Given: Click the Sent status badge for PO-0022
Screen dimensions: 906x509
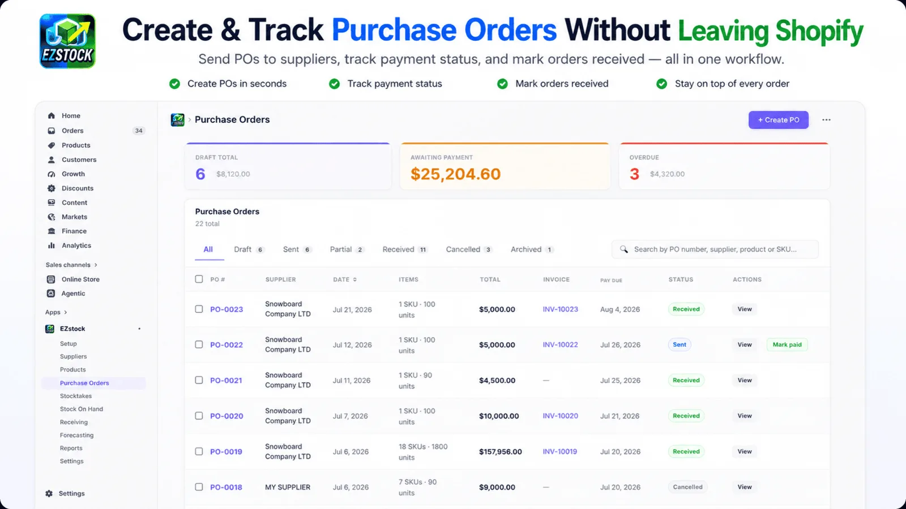Looking at the screenshot, I should 679,344.
